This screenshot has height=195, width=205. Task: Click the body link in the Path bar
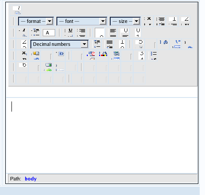coord(31,179)
